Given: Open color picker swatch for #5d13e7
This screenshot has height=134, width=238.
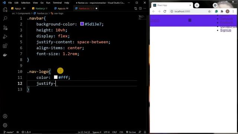Looking at the screenshot, I should 82,24.
